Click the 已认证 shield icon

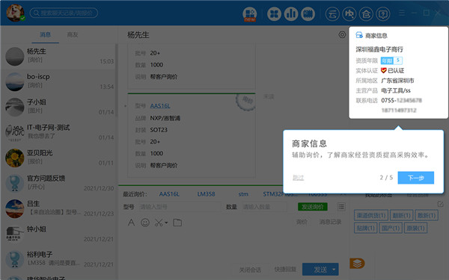[x=384, y=70]
